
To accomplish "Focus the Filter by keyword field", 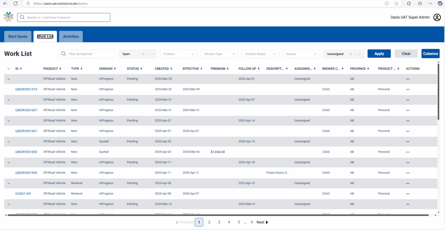I will [x=87, y=54].
